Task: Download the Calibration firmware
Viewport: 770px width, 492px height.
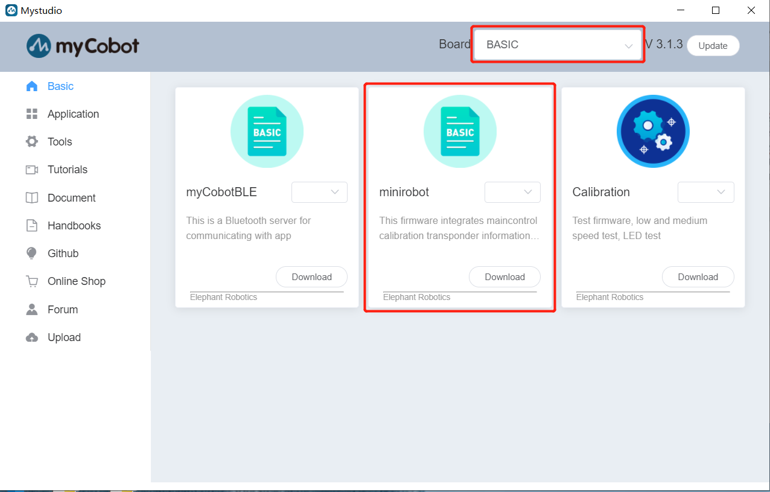Action: coord(698,277)
